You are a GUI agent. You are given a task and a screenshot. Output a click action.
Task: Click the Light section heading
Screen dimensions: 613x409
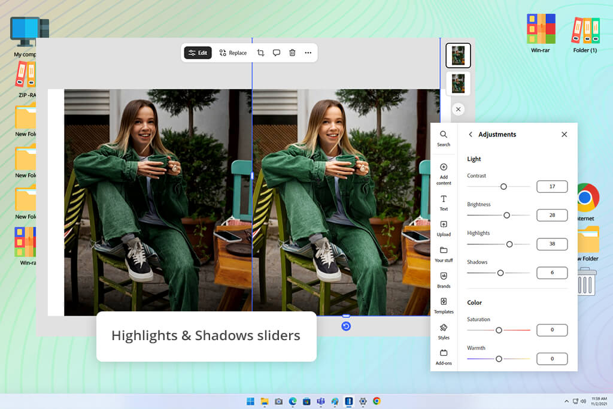474,159
